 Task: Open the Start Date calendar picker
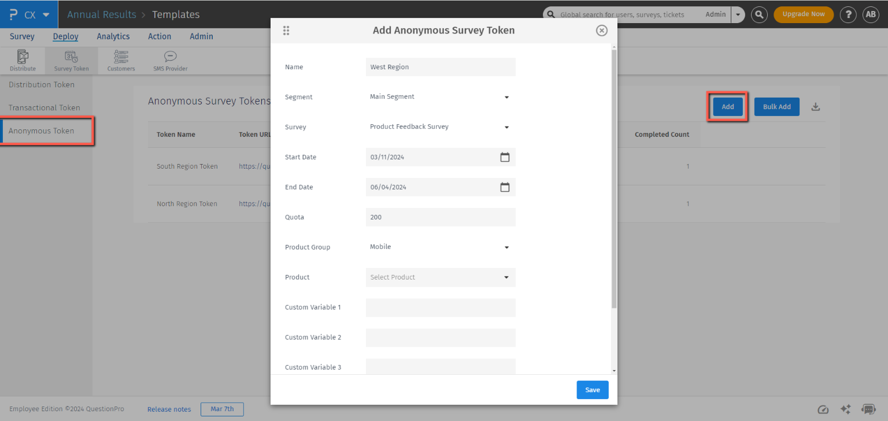click(505, 157)
